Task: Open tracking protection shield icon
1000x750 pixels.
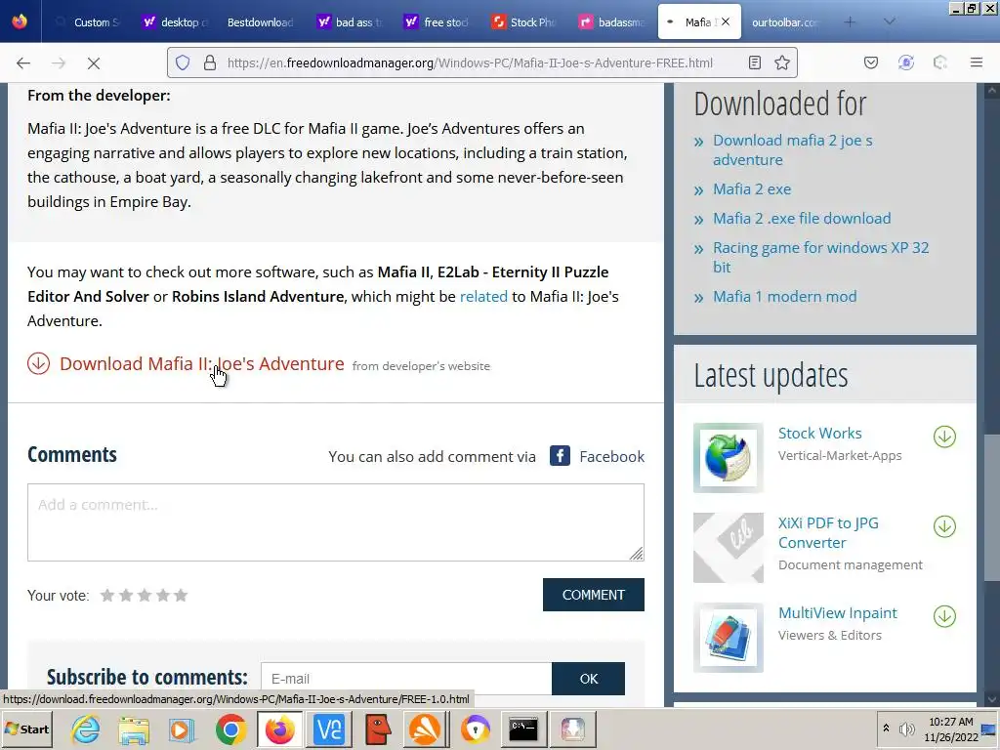Action: (x=183, y=62)
